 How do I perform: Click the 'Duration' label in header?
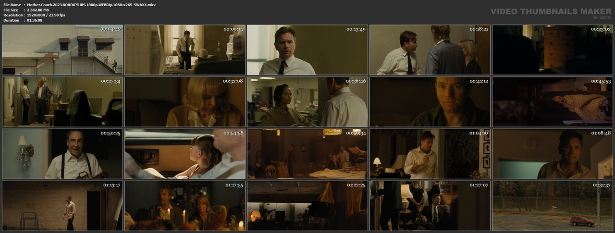[x=11, y=21]
